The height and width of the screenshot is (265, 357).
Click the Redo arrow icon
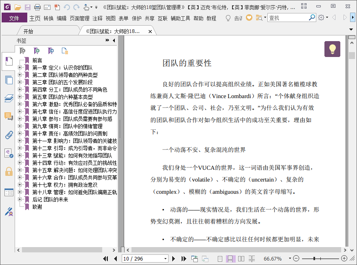(x=76, y=7)
